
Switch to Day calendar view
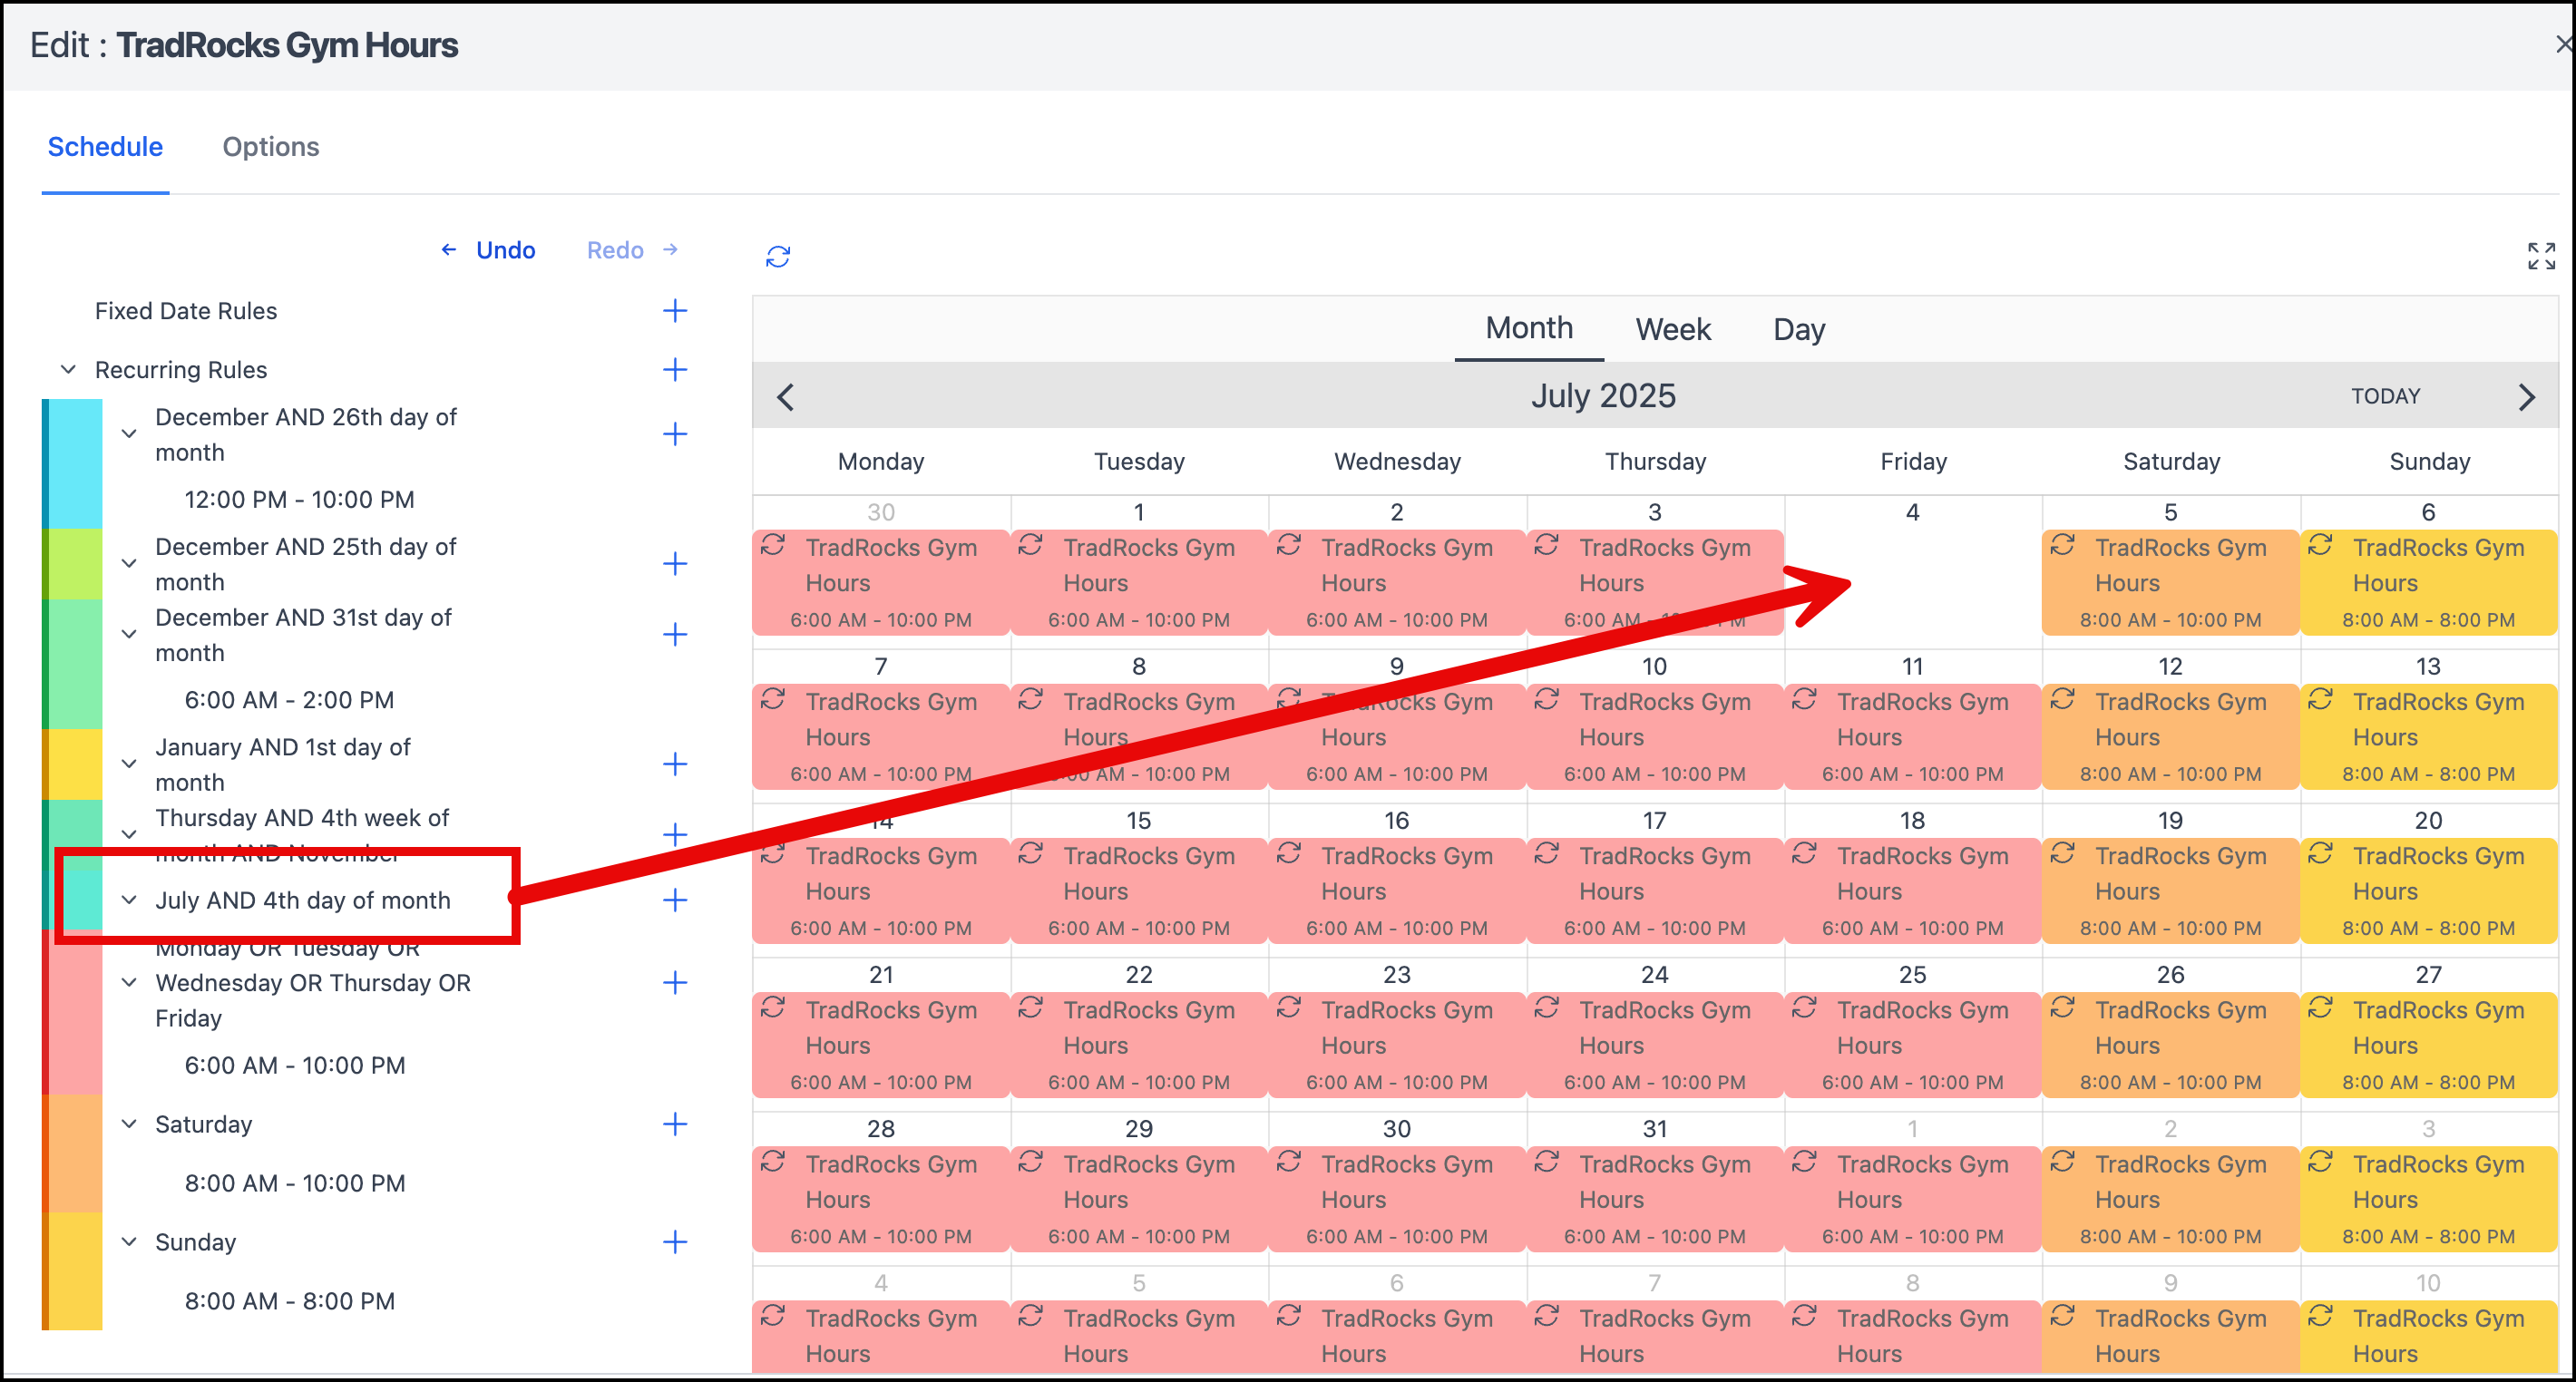[x=1799, y=330]
